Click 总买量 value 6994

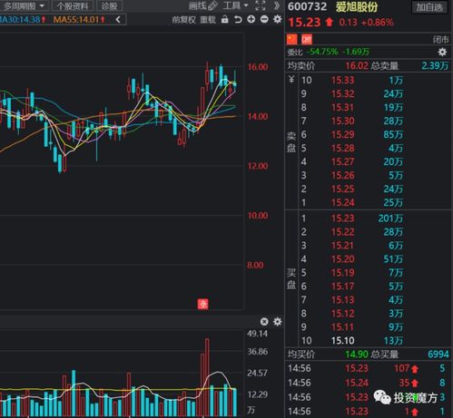(x=438, y=355)
